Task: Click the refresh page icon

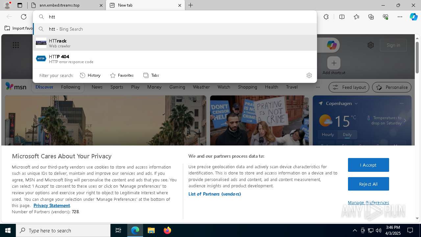Action: (x=24, y=17)
